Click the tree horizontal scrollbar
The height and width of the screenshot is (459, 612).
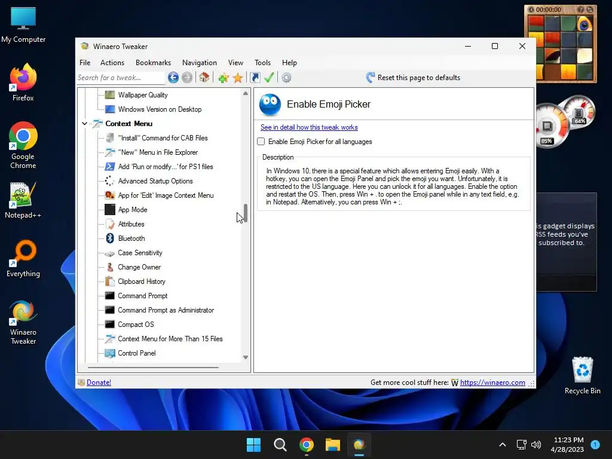click(153, 368)
